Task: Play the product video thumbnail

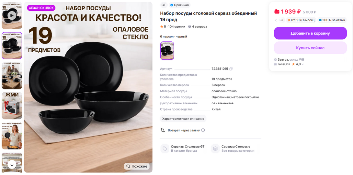Action: 12,15
